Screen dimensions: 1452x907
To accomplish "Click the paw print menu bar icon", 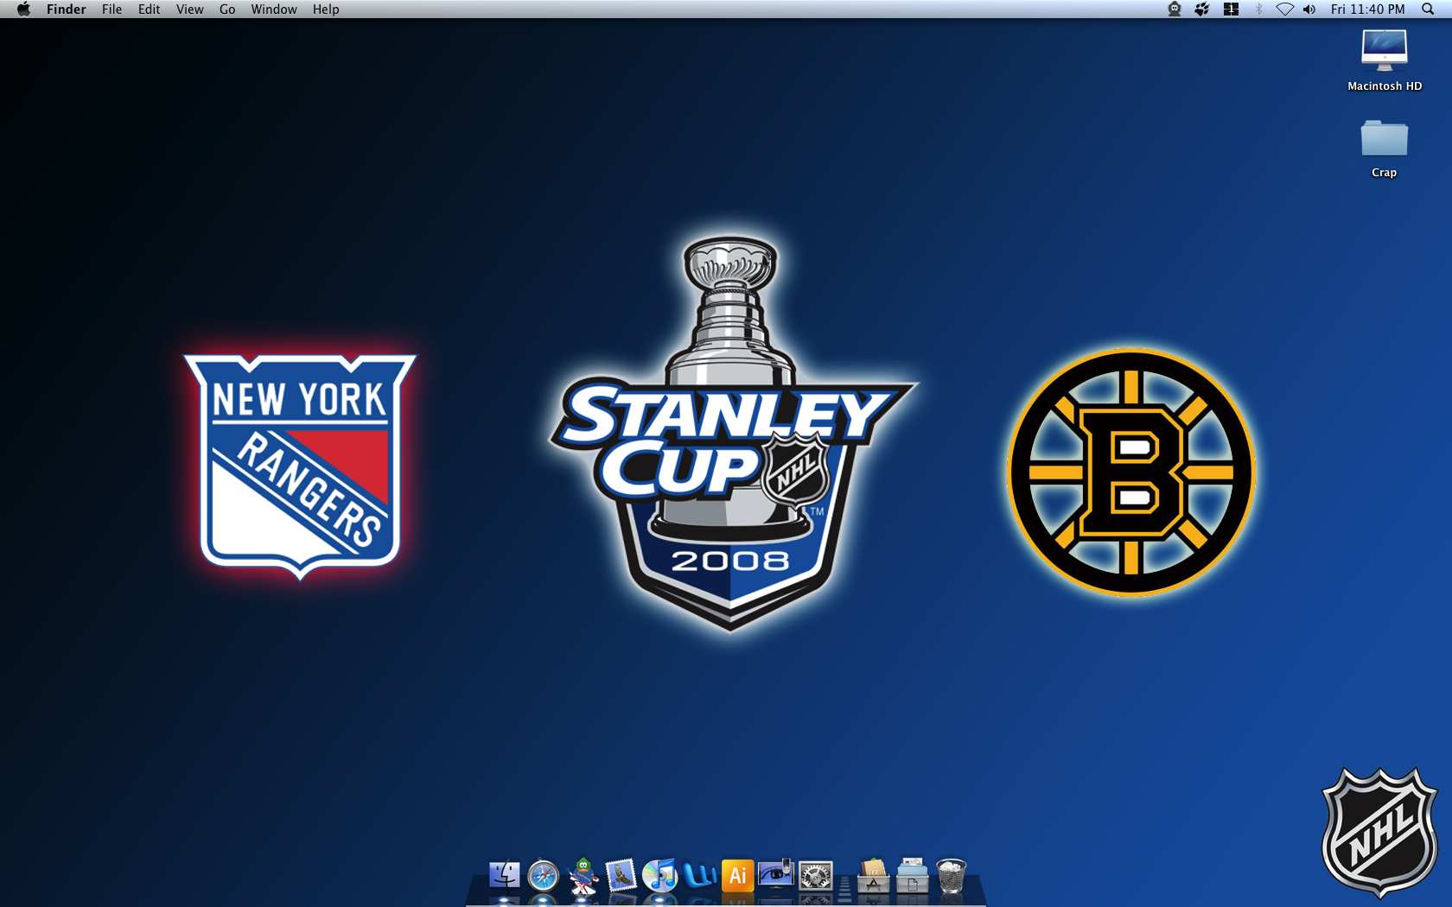I will pos(1202,10).
